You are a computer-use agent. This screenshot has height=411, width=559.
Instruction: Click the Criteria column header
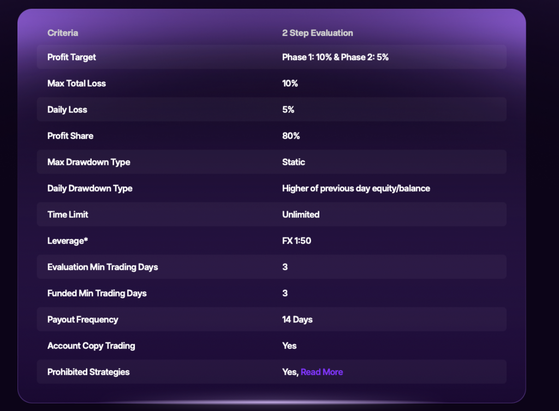pos(63,33)
